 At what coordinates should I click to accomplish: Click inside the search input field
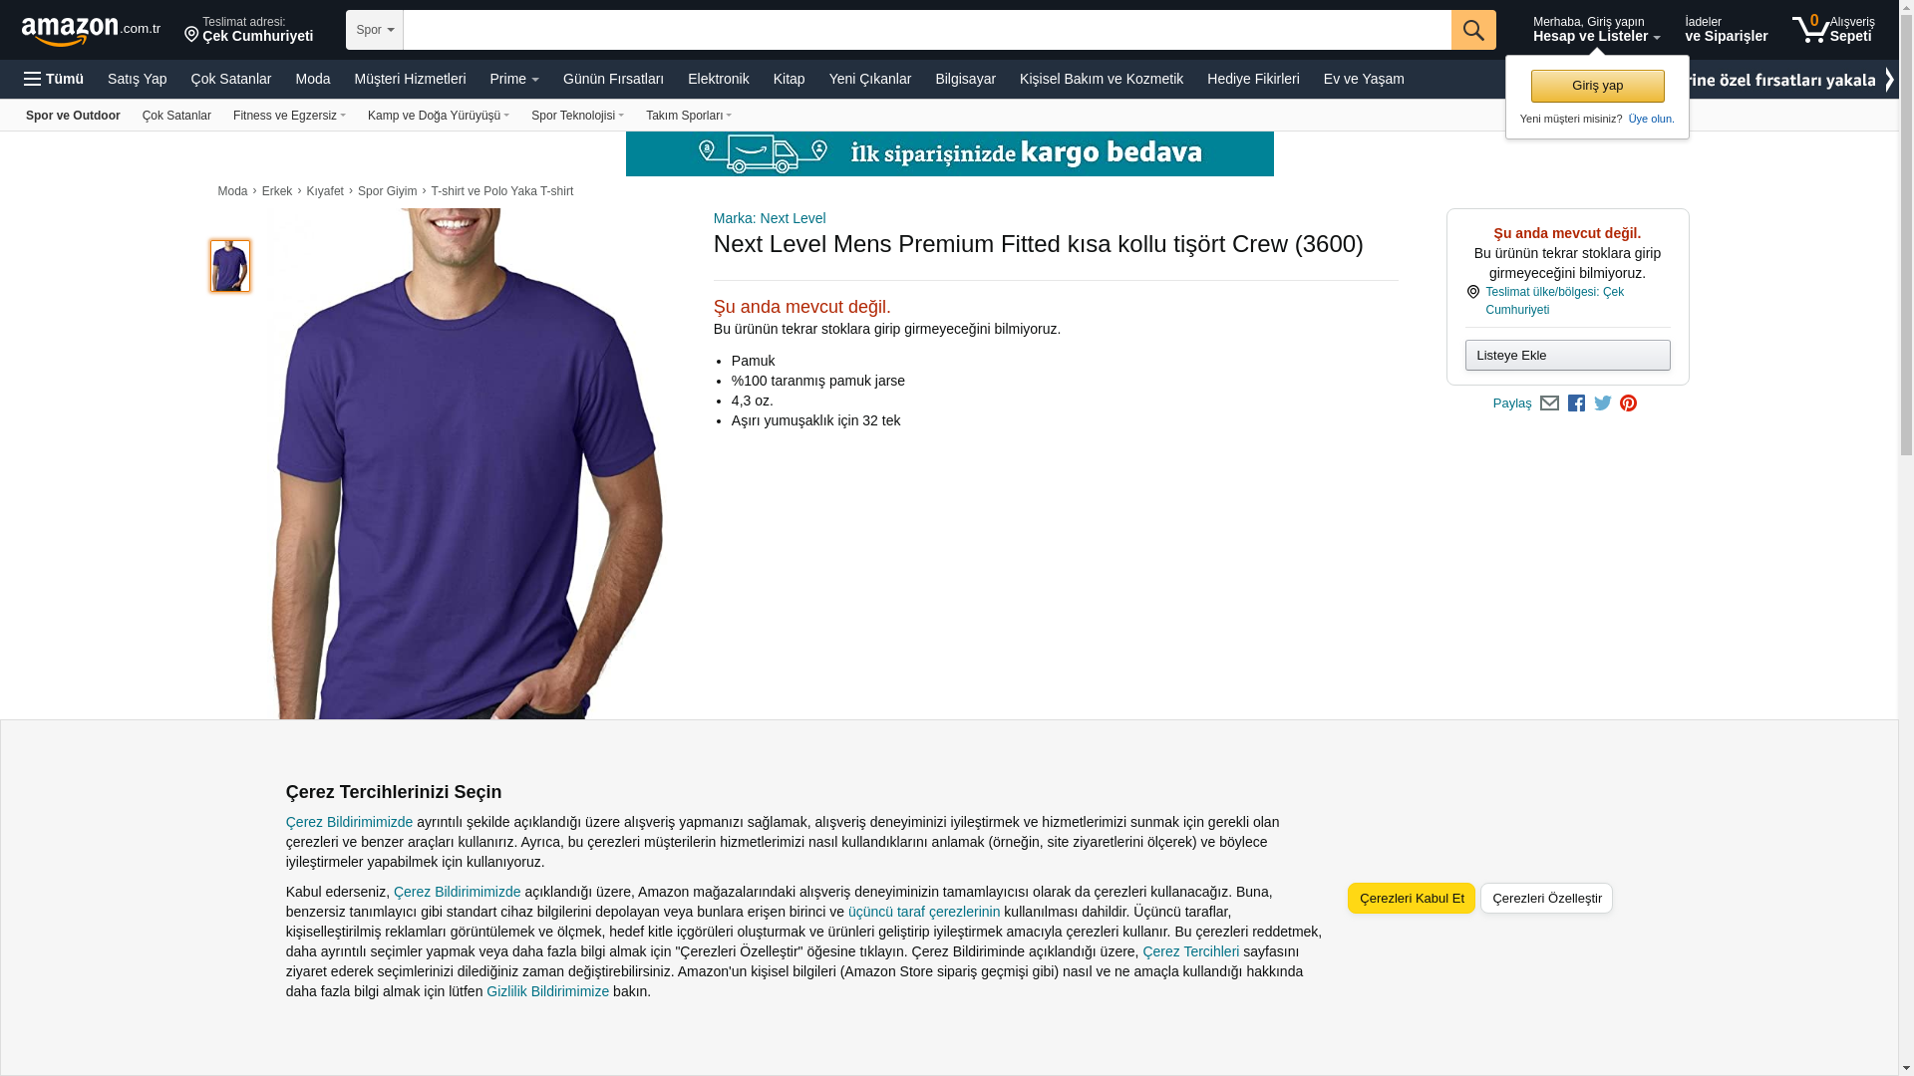927,30
